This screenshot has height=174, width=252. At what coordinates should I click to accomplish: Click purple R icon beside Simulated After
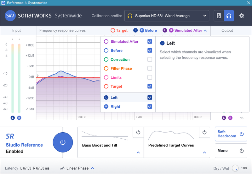(171, 30)
